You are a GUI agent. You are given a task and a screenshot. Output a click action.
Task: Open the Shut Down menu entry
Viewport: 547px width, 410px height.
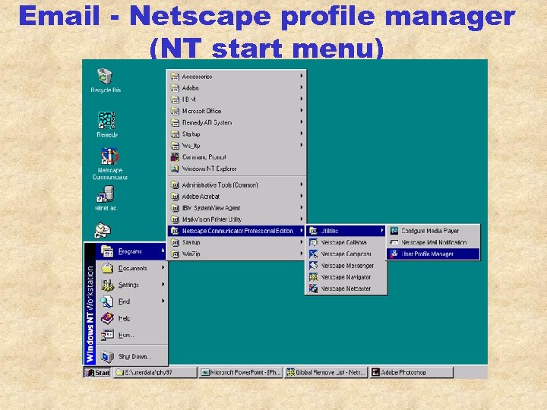tap(131, 356)
